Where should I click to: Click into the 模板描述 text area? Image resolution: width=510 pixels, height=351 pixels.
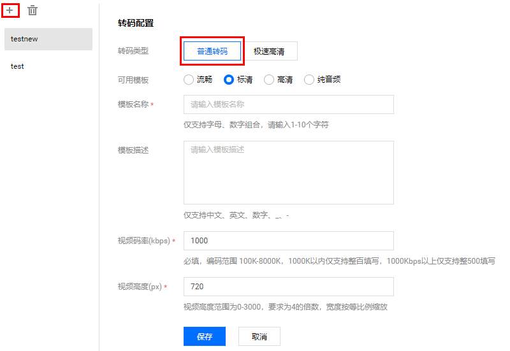pyautogui.click(x=288, y=173)
